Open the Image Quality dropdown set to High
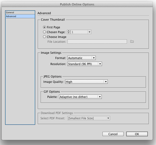The width and height of the screenshot is (156, 145). coord(86,82)
